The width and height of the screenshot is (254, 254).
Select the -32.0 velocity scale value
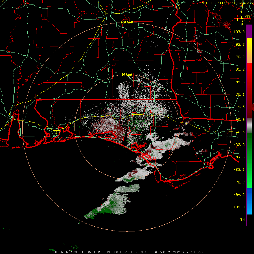click(x=239, y=145)
